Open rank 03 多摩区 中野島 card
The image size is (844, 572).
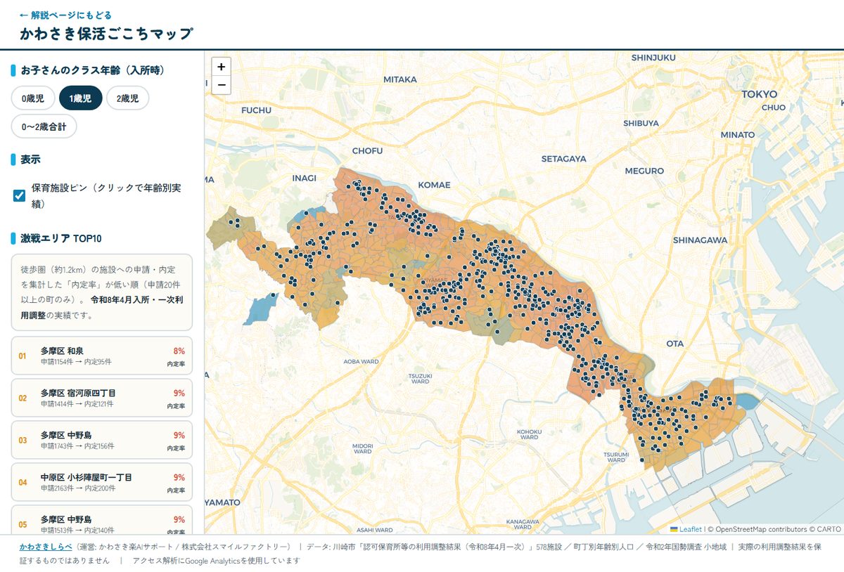[102, 440]
